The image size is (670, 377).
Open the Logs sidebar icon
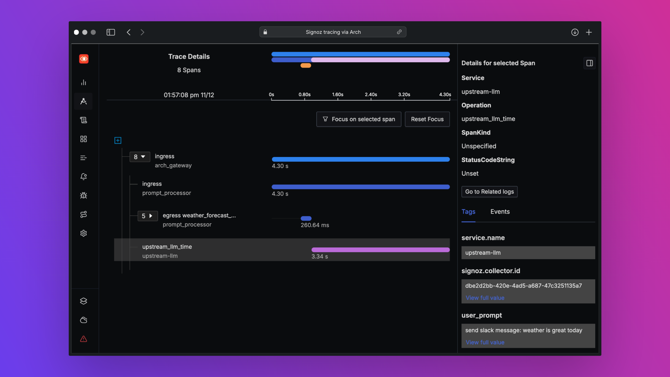[83, 120]
